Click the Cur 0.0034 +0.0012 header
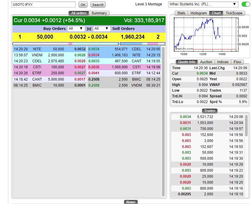 pos(50,20)
